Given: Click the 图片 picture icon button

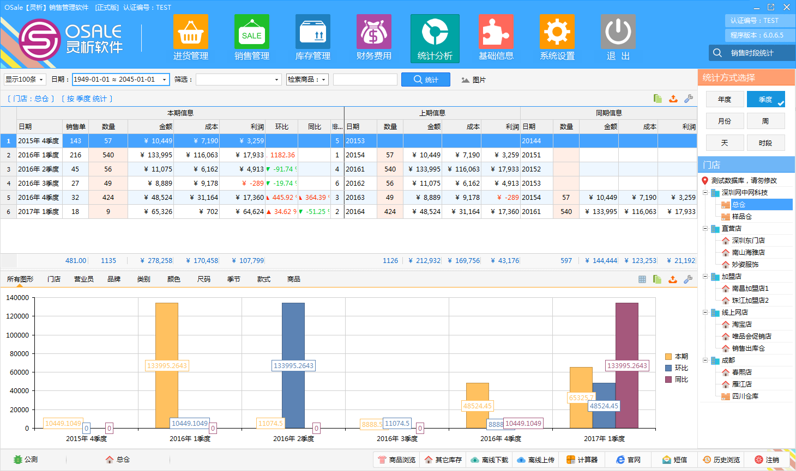Looking at the screenshot, I should pos(473,79).
